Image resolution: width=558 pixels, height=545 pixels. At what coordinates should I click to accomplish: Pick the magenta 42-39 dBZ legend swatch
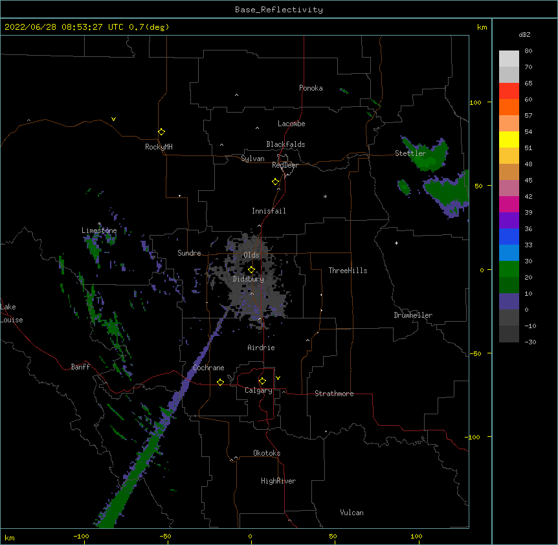click(x=509, y=204)
